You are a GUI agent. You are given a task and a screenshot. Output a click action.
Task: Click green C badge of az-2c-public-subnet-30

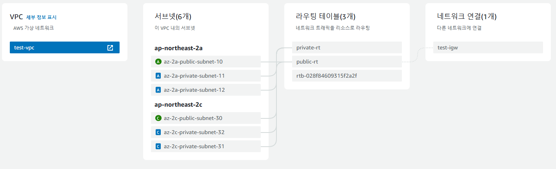[x=158, y=118]
